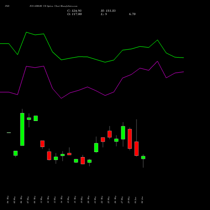Click the green candlestick for 27 May
210x210 pixels.
tap(123, 133)
